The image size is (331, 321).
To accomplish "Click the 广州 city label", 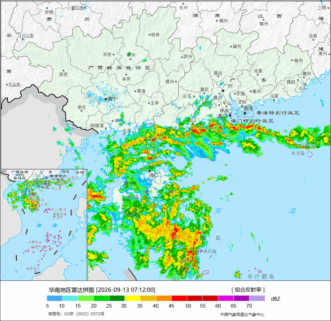I will (228, 86).
